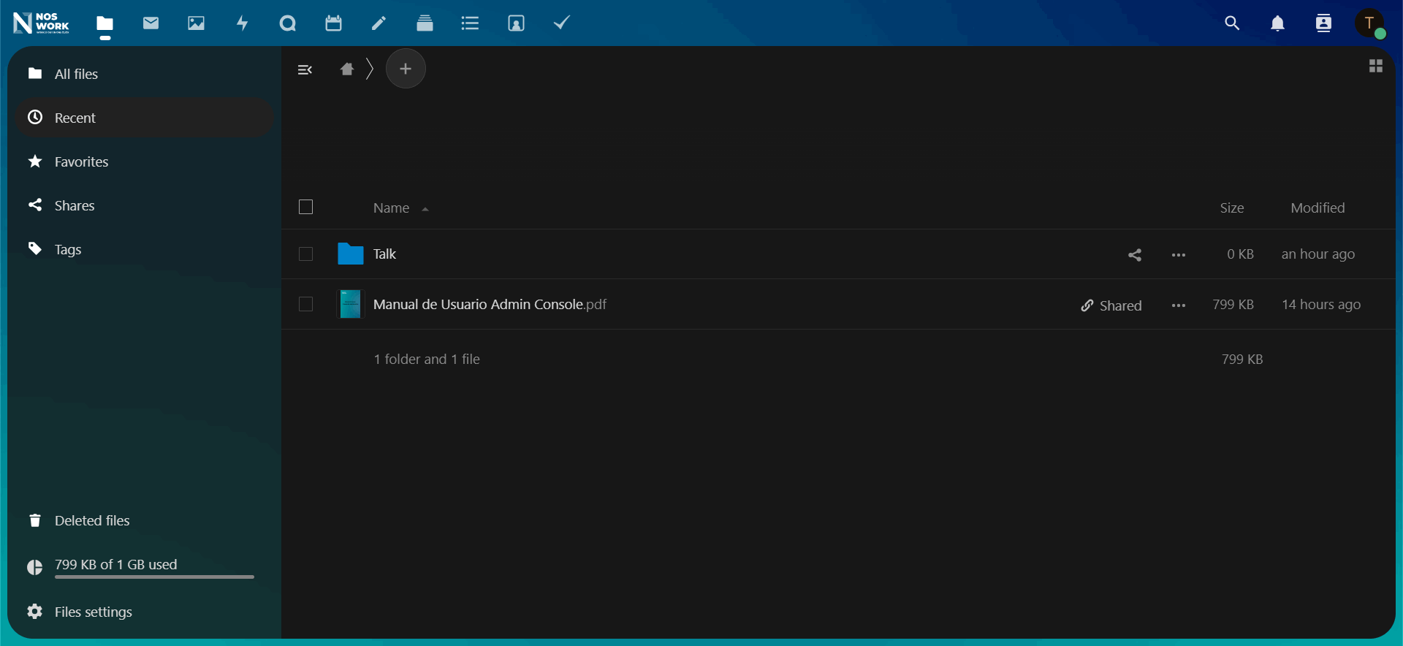The width and height of the screenshot is (1403, 646).
Task: Open Favorites in sidebar
Action: pos(144,161)
